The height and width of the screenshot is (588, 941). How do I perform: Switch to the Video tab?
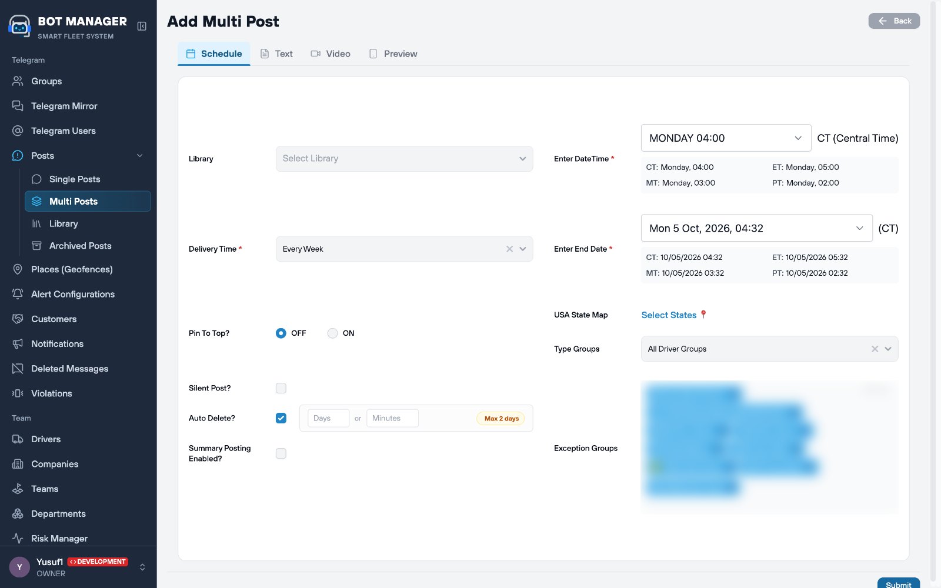[x=331, y=54]
